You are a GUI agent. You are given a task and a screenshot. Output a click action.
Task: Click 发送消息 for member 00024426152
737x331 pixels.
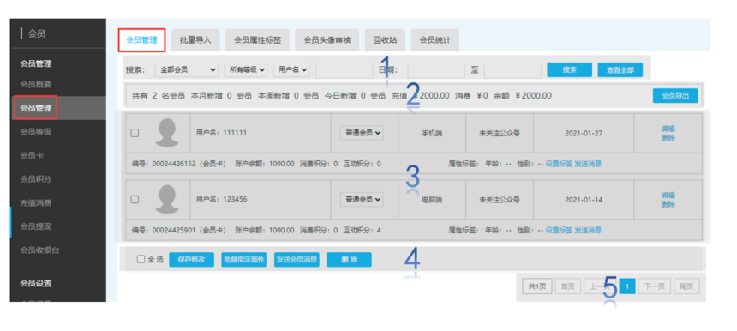point(588,164)
